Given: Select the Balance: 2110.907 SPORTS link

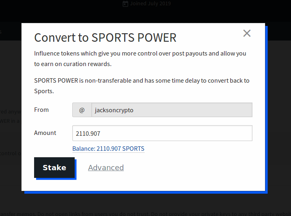Looking at the screenshot, I should pyautogui.click(x=108, y=149).
